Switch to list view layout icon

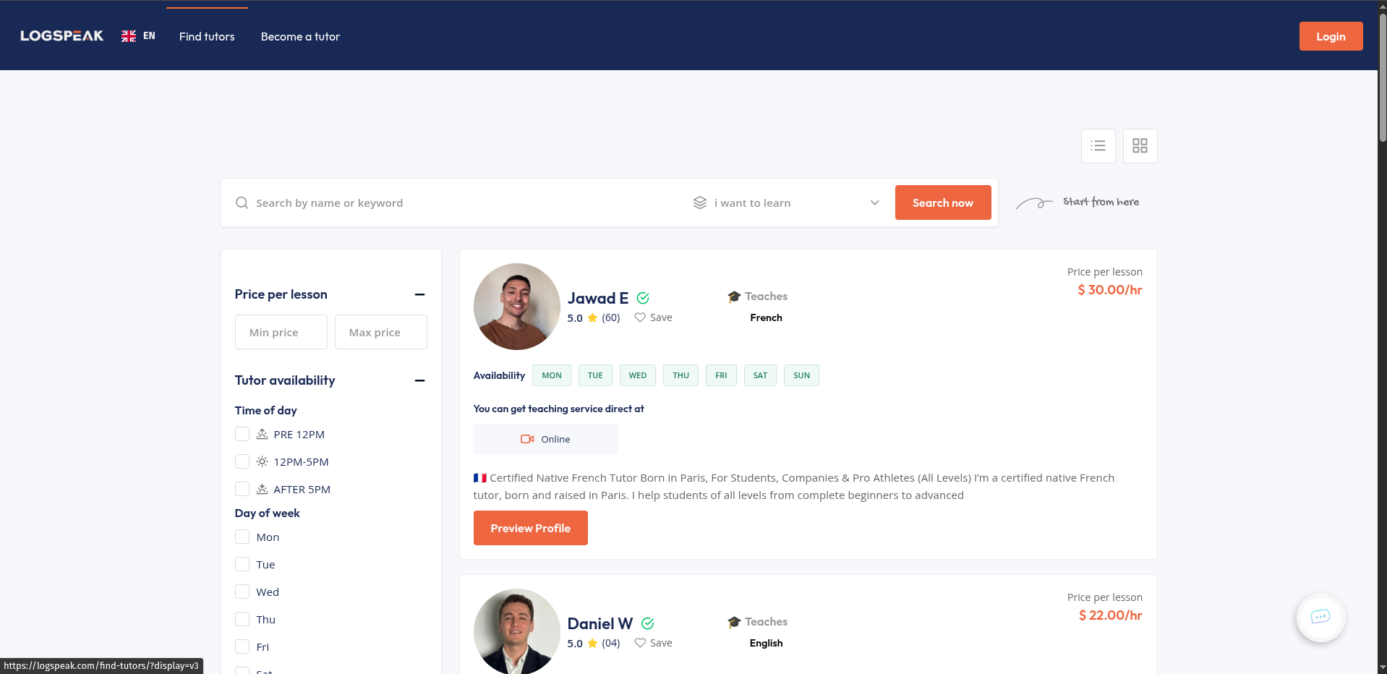[x=1098, y=146]
